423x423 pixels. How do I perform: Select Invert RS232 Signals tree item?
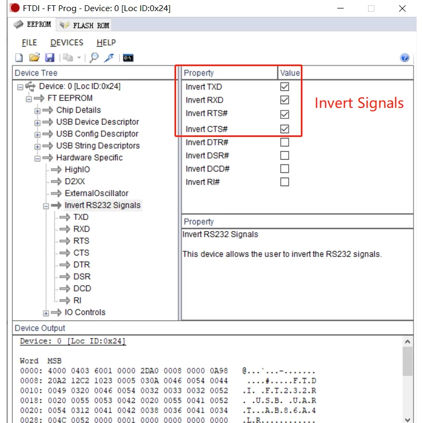tap(103, 205)
